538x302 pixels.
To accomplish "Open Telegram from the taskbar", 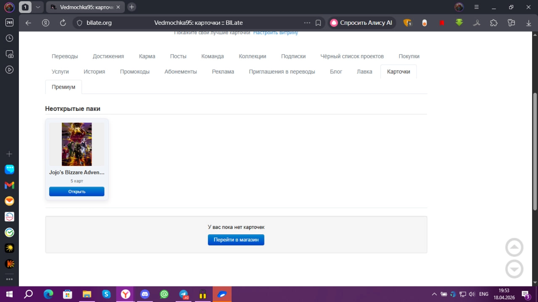I will [x=184, y=294].
